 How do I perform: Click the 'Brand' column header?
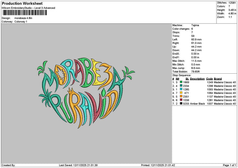(x=218, y=79)
